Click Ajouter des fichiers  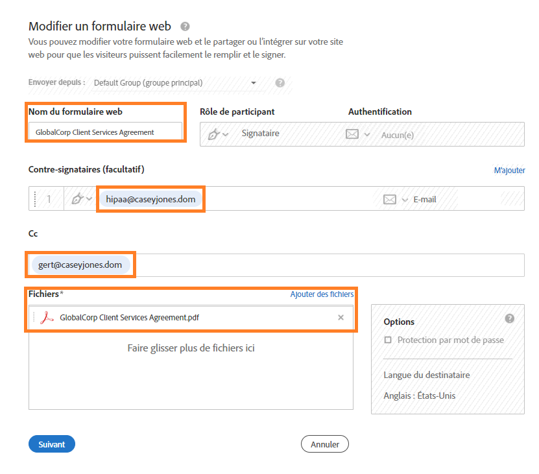pyautogui.click(x=322, y=294)
